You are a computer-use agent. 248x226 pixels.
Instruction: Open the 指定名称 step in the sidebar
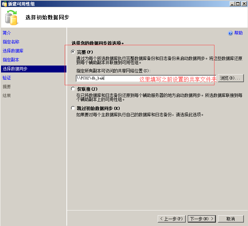(x=11, y=42)
